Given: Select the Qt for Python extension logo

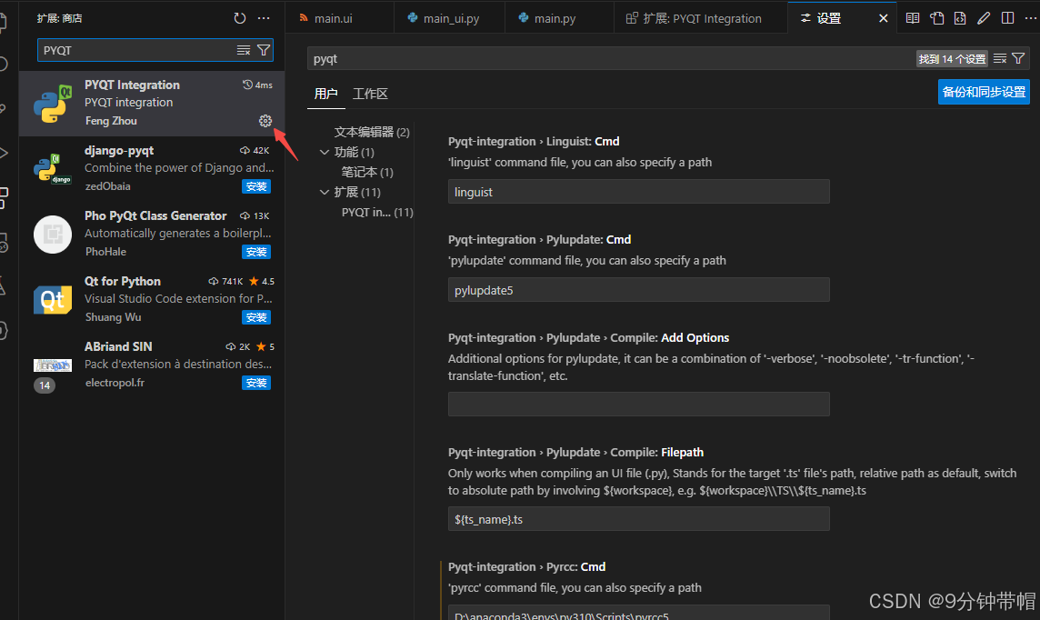Looking at the screenshot, I should coord(53,300).
